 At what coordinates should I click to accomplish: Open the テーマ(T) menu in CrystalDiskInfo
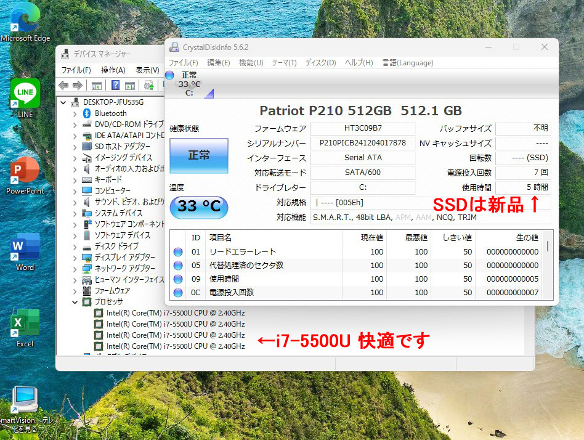pyautogui.click(x=284, y=63)
